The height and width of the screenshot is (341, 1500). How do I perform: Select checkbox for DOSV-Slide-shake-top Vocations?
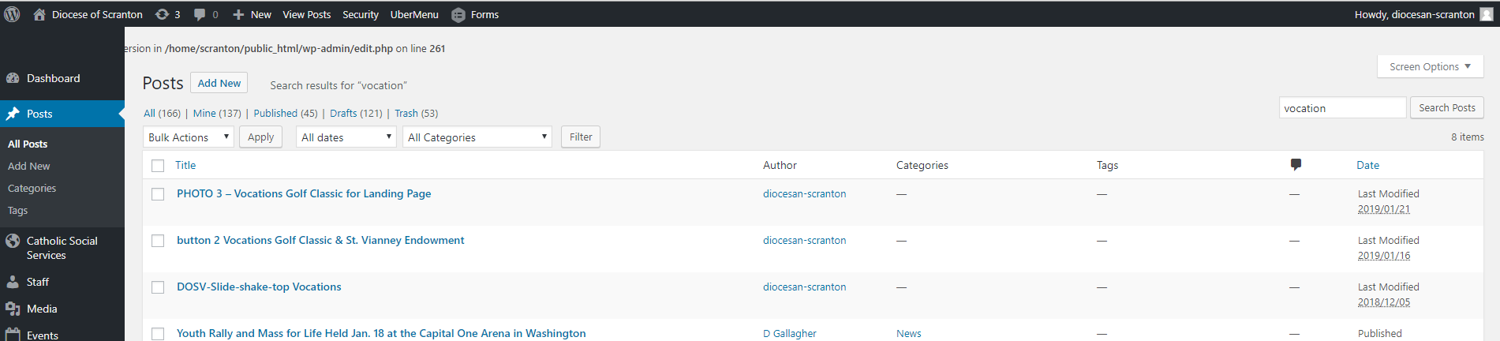pos(158,287)
